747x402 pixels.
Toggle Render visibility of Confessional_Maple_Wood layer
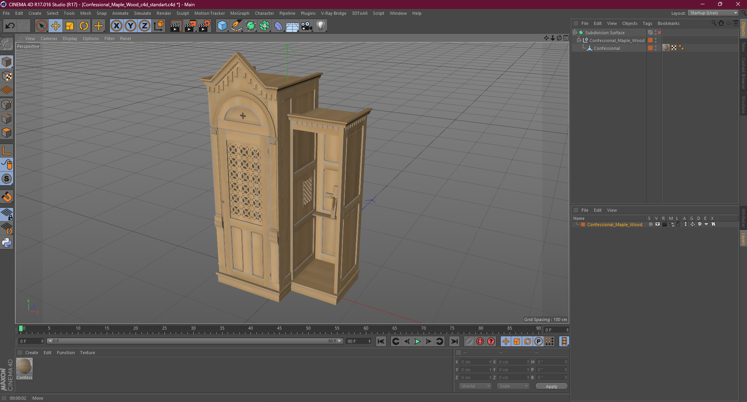point(664,224)
